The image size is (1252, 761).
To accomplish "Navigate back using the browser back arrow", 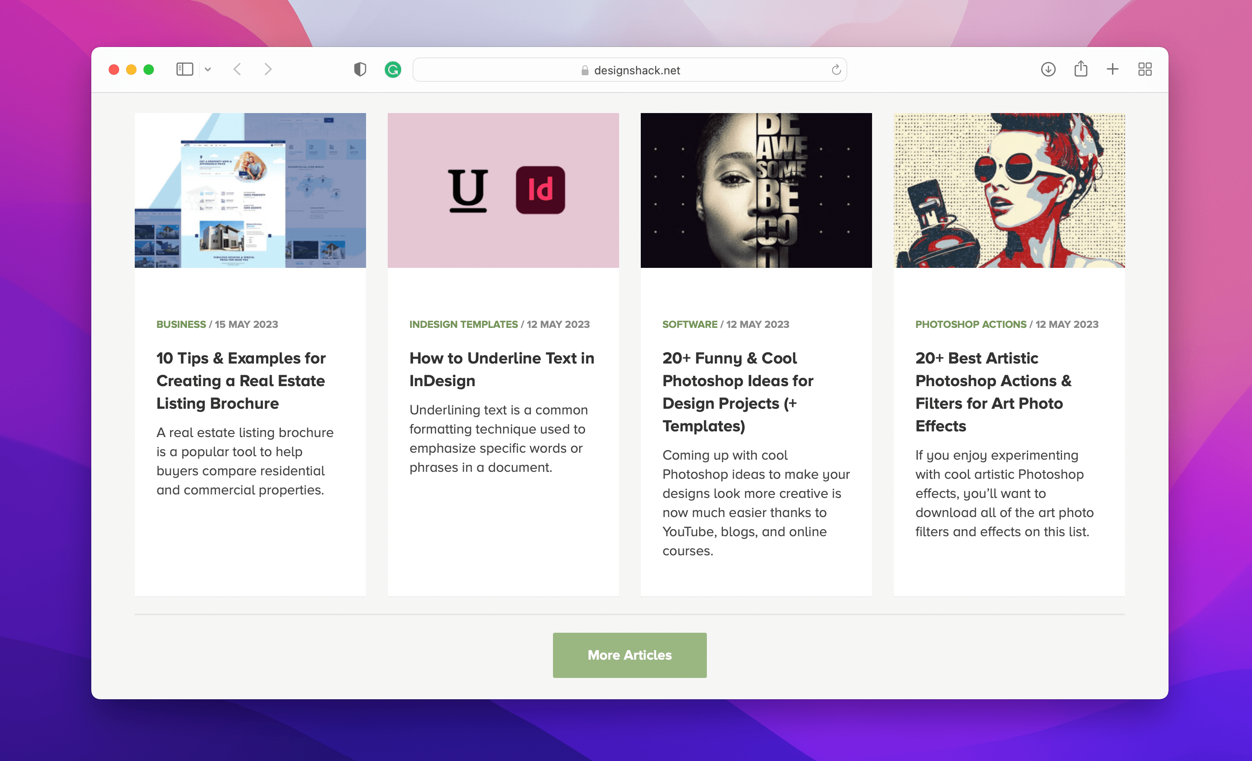I will point(237,69).
